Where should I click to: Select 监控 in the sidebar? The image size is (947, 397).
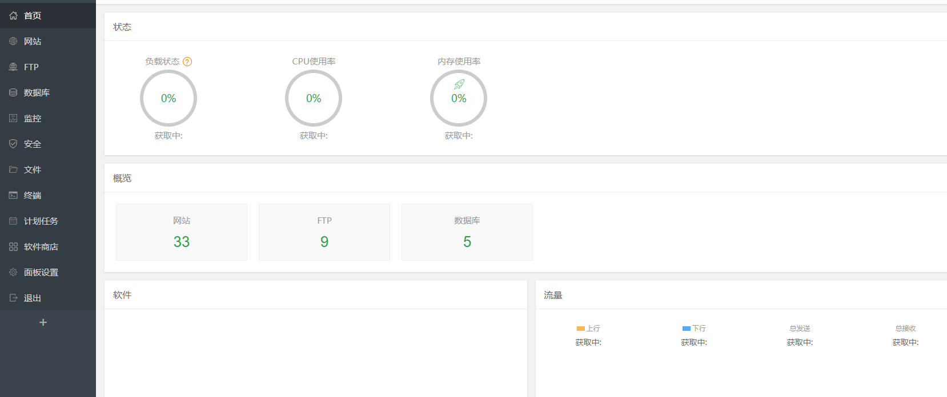48,118
